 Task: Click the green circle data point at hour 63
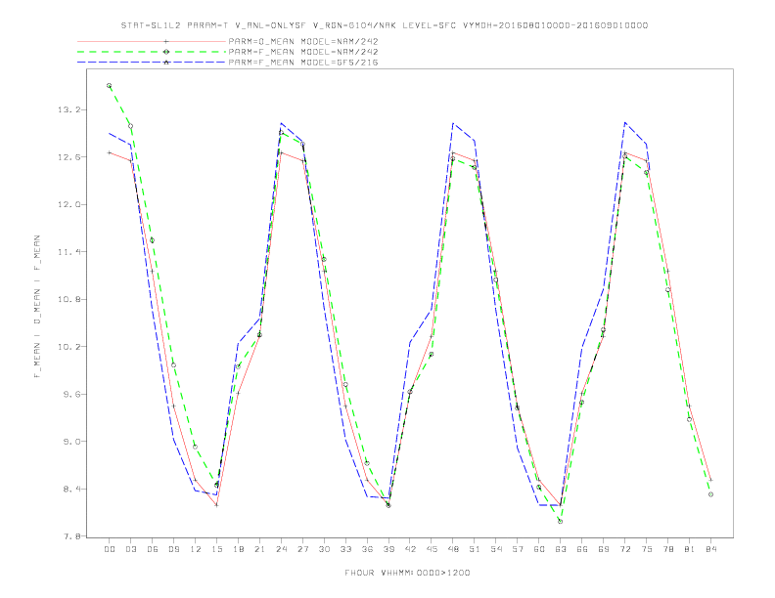point(561,521)
